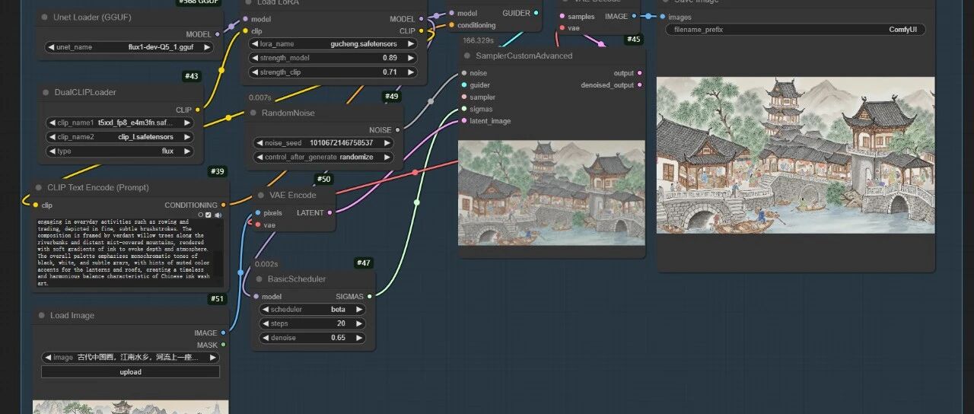Image resolution: width=974 pixels, height=414 pixels.
Task: Toggle the checkbox above the prompt text box
Action: tap(208, 215)
